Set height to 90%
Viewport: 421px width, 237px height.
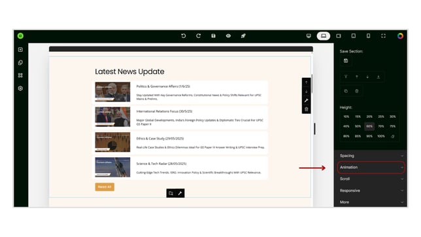click(x=369, y=136)
